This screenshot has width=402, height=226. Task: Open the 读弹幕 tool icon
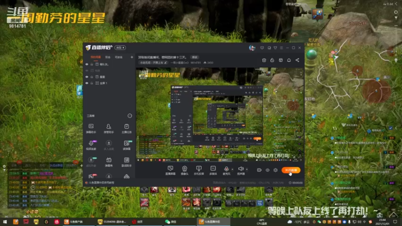coord(127,145)
